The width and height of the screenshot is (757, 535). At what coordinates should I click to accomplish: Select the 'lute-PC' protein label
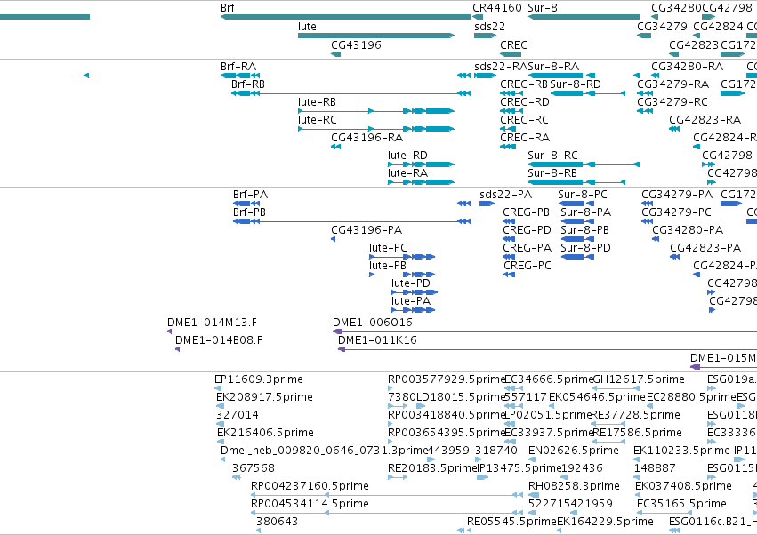(x=388, y=248)
